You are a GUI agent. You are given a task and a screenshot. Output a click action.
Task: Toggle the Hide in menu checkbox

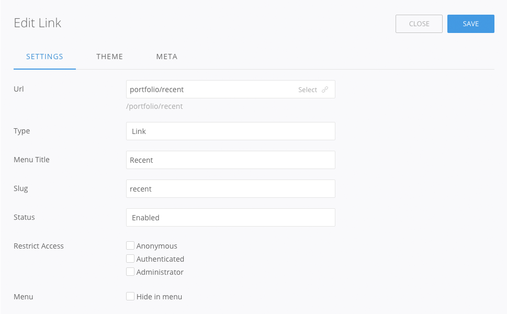coord(130,296)
